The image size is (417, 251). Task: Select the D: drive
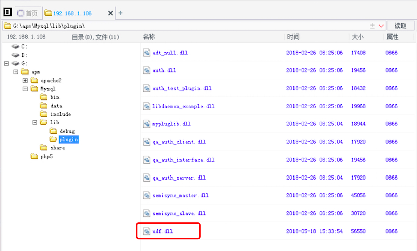point(19,55)
